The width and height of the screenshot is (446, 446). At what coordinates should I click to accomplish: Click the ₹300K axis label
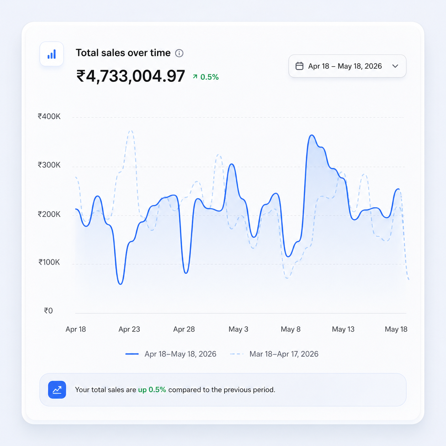click(x=49, y=165)
